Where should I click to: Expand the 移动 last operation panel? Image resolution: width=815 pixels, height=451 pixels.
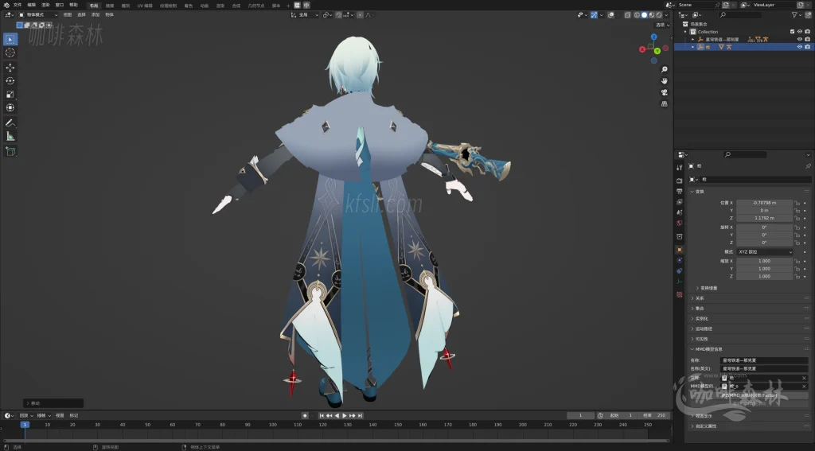pos(53,403)
